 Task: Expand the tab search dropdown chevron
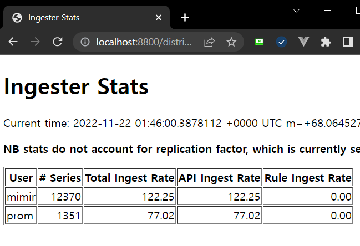click(296, 11)
